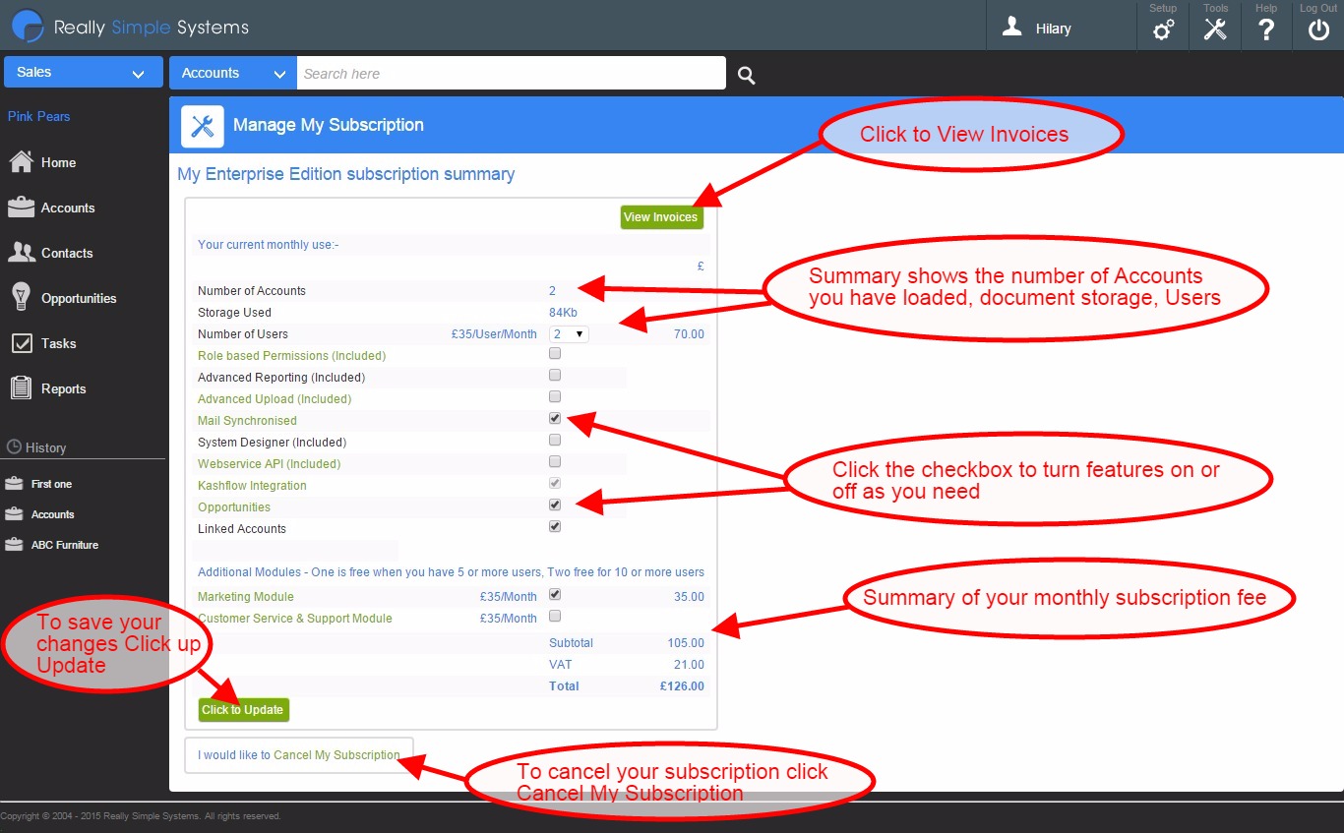This screenshot has height=833, width=1344.
Task: Open the Accounts search scope dropdown
Action: coord(233,73)
